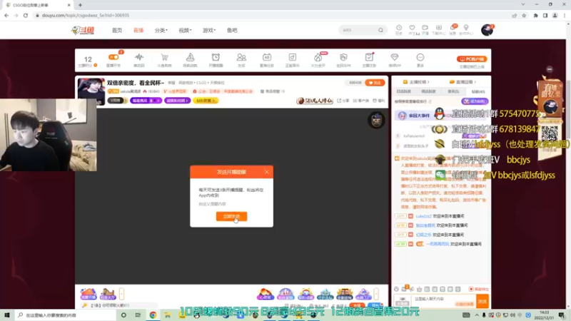The height and width of the screenshot is (321, 571).
Task: Open Chrome in the taskbar
Action: coord(153,315)
